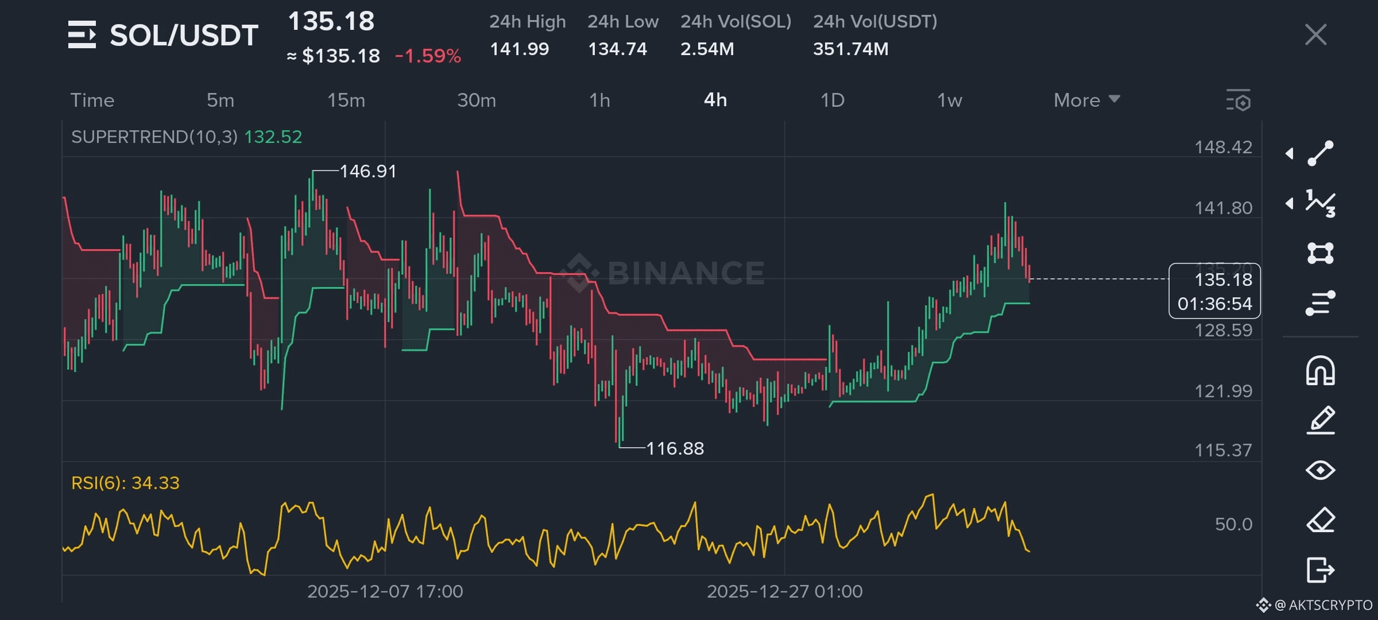Exit drawing mode via the exit icon

1321,570
